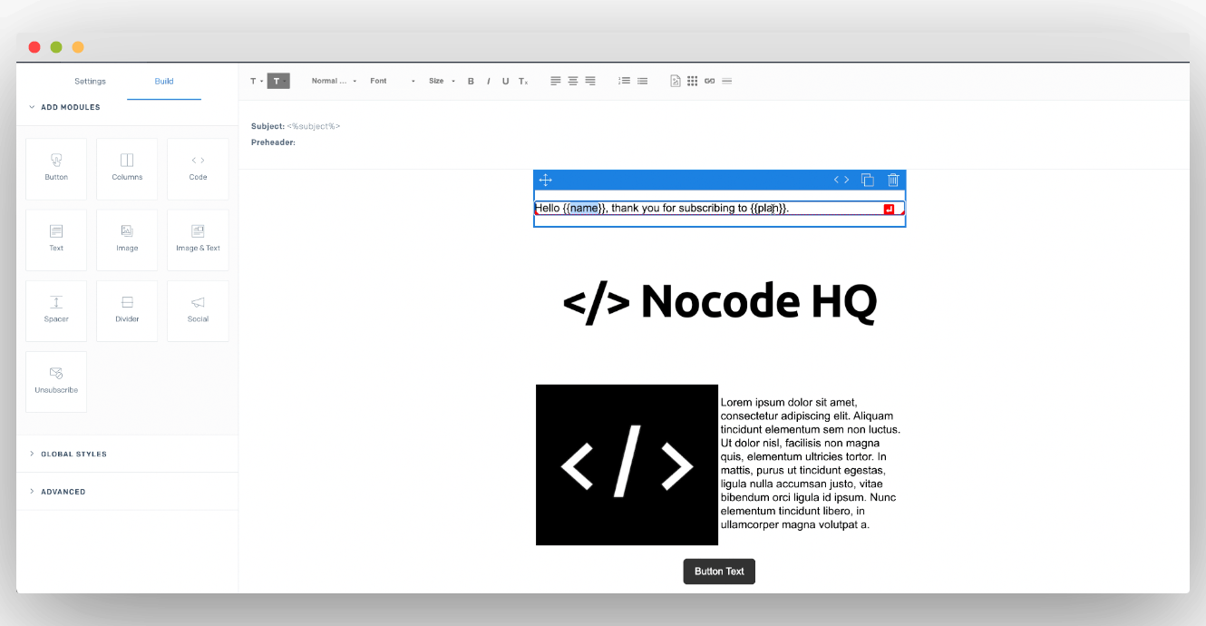
Task: Add a Text module
Action: click(56, 240)
